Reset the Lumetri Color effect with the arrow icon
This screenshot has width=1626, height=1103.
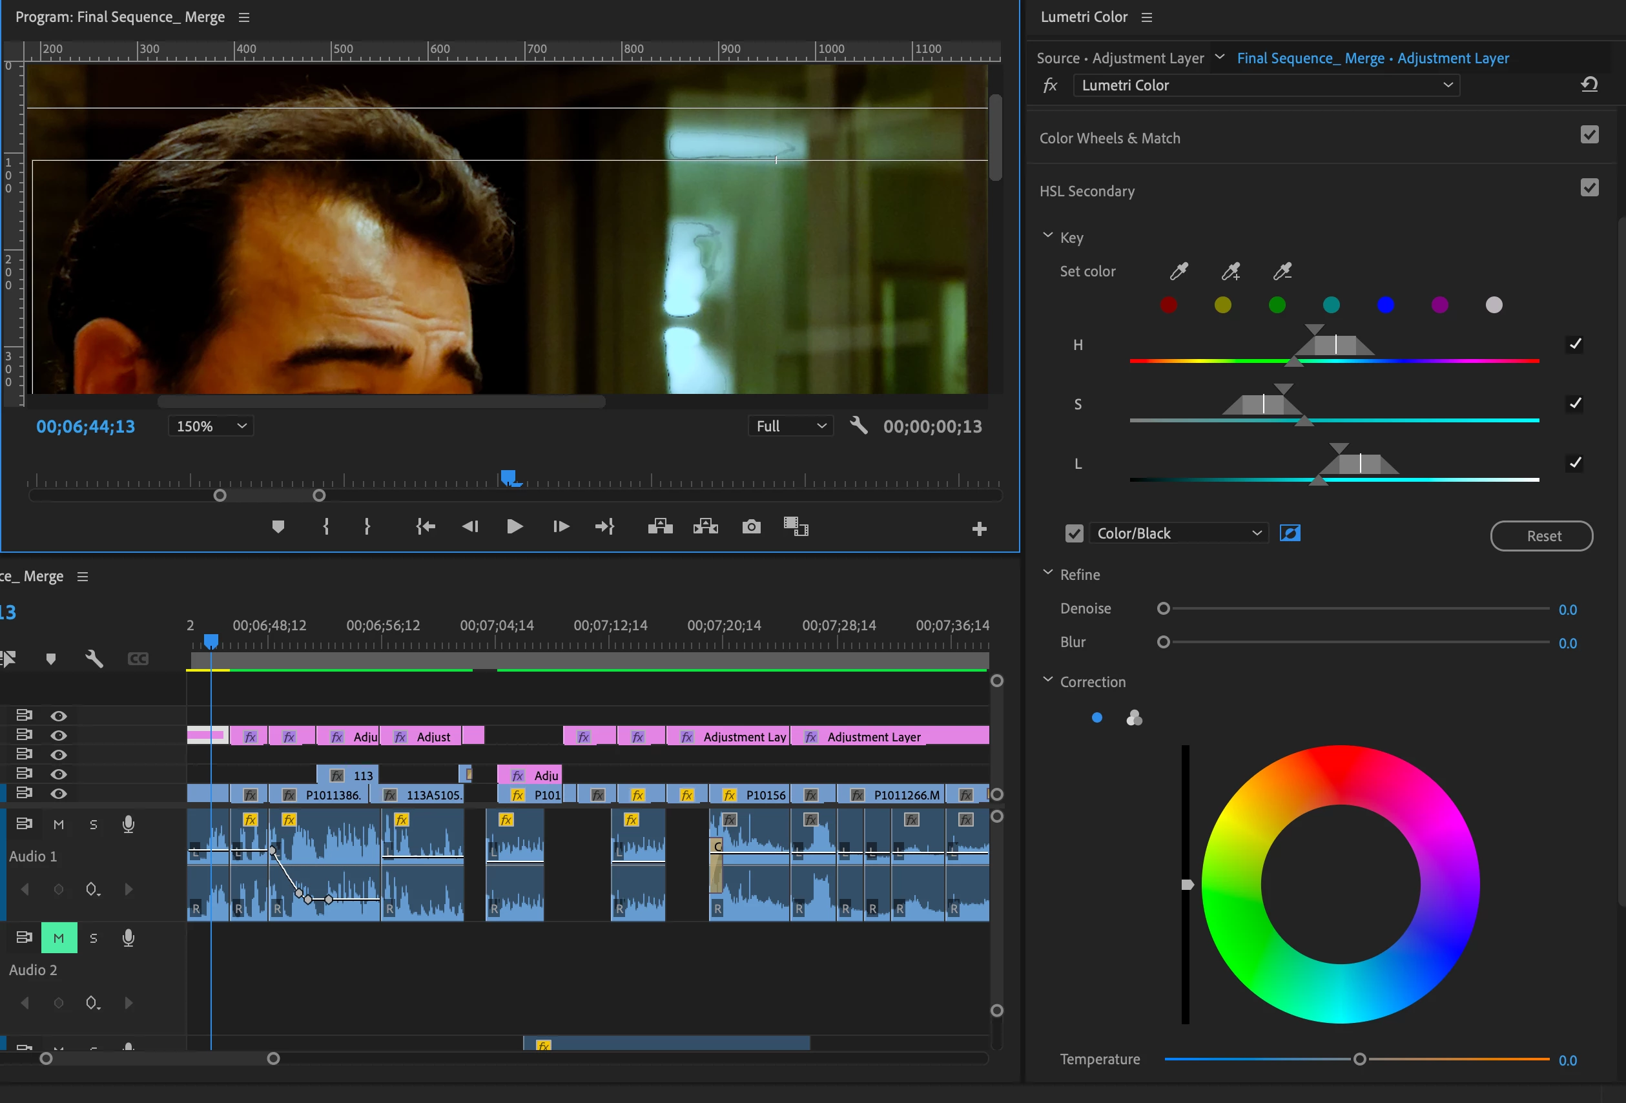click(x=1589, y=85)
